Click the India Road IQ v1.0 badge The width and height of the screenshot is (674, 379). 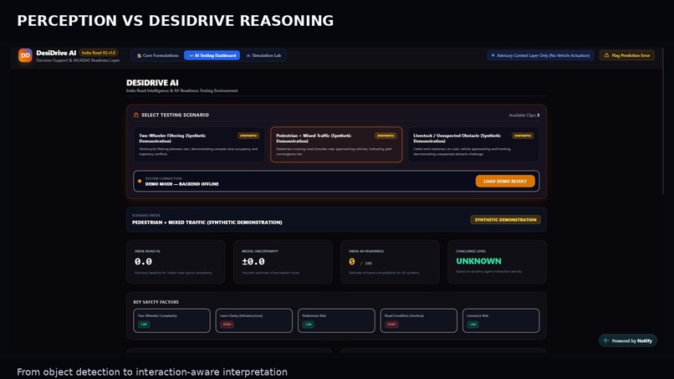tap(99, 53)
